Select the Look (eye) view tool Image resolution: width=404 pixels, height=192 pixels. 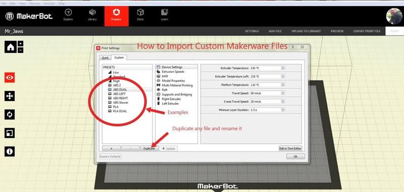click(10, 77)
